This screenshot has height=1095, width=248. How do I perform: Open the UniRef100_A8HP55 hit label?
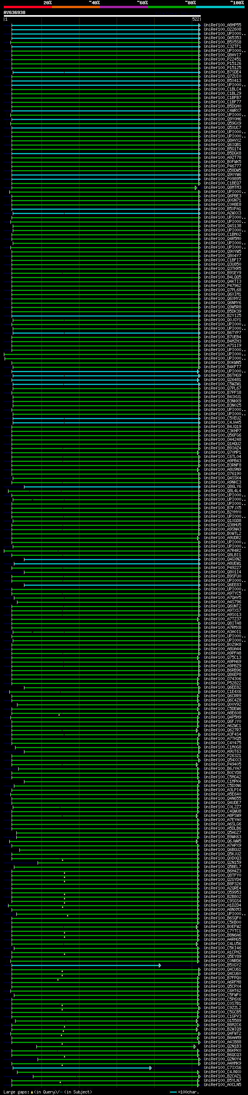222,25
